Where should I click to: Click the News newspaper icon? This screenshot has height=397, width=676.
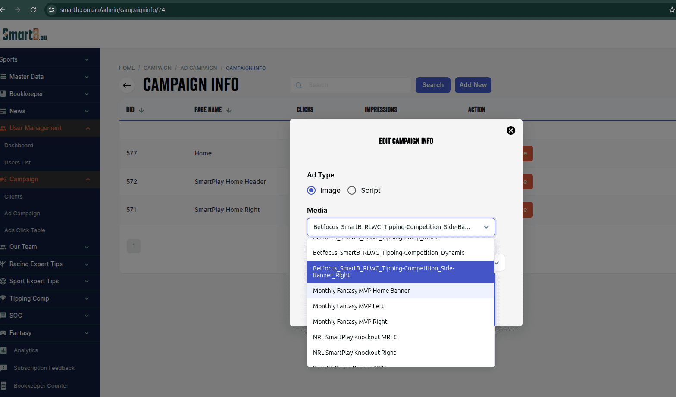(3, 111)
